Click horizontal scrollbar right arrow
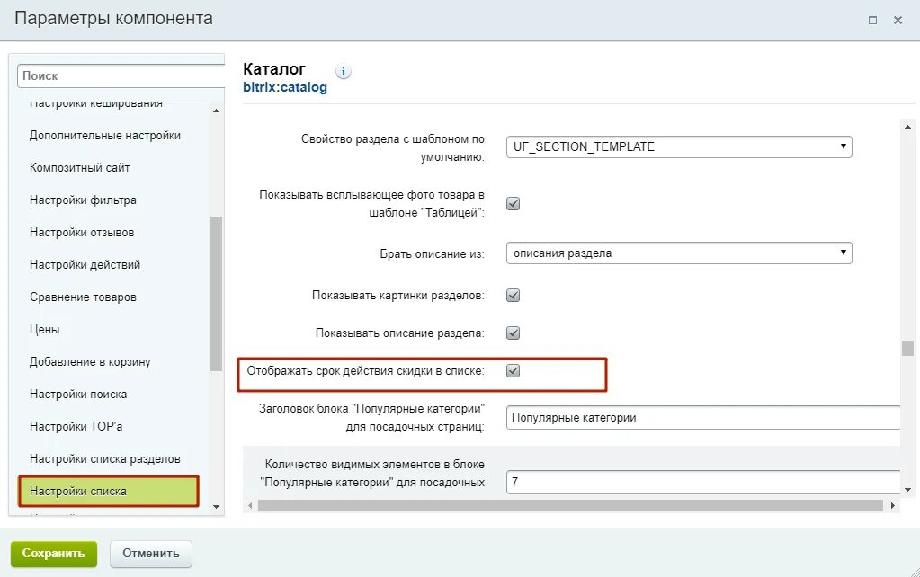The image size is (920, 577). (893, 505)
